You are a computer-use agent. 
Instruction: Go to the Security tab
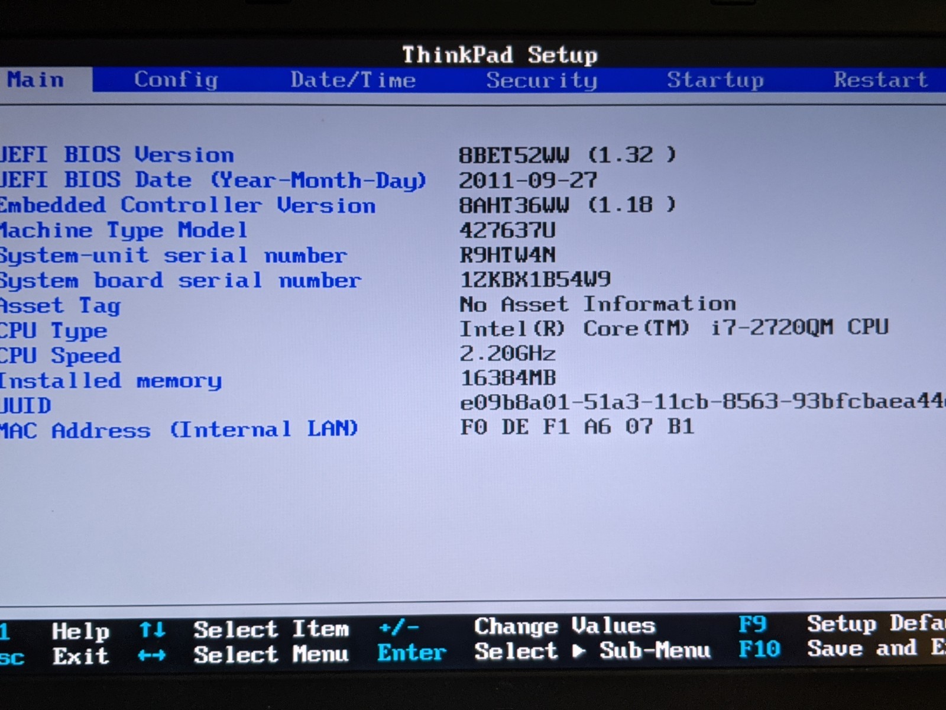pyautogui.click(x=542, y=80)
